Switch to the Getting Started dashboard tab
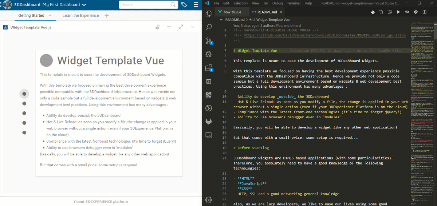This screenshot has width=437, height=206. 31,16
